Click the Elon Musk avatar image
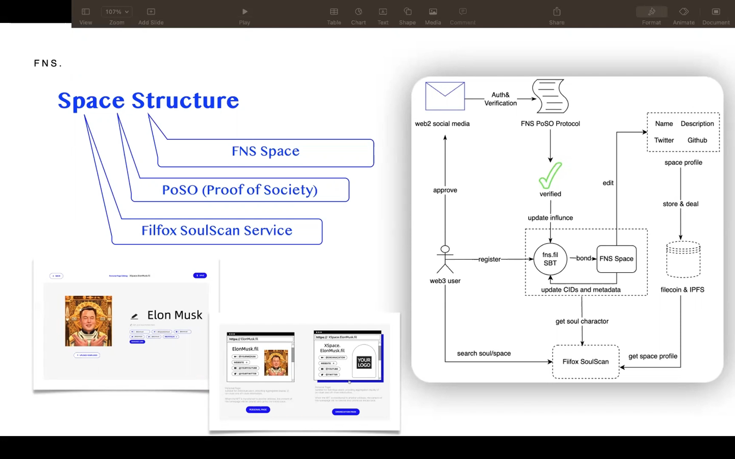Viewport: 735px width, 459px height. pyautogui.click(x=88, y=321)
